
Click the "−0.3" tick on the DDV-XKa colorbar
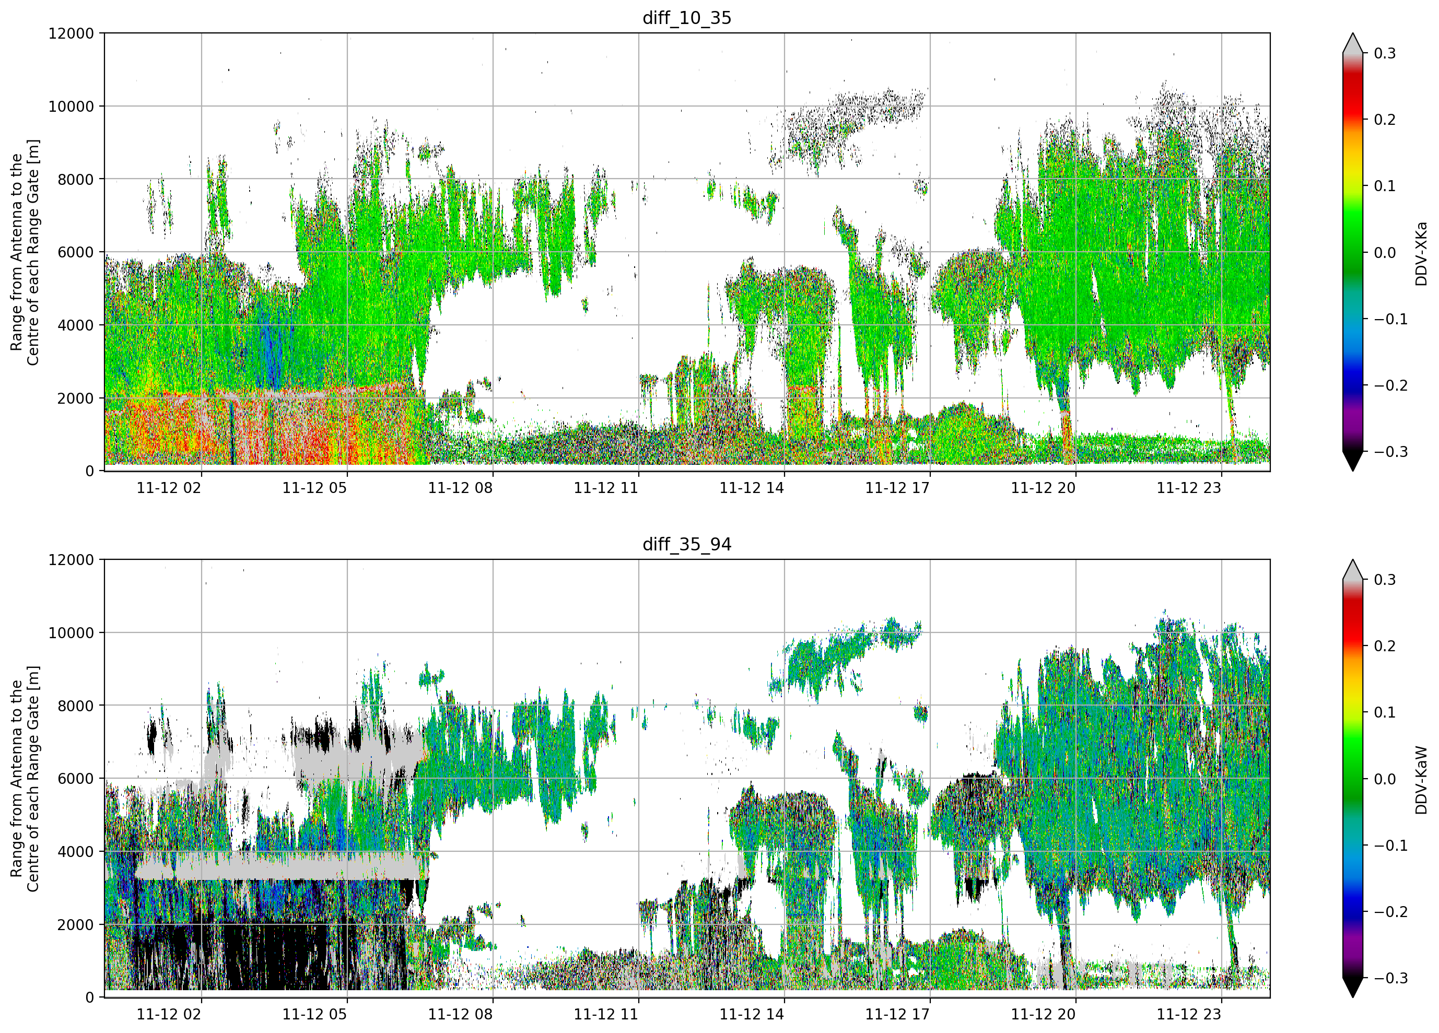tap(1391, 452)
